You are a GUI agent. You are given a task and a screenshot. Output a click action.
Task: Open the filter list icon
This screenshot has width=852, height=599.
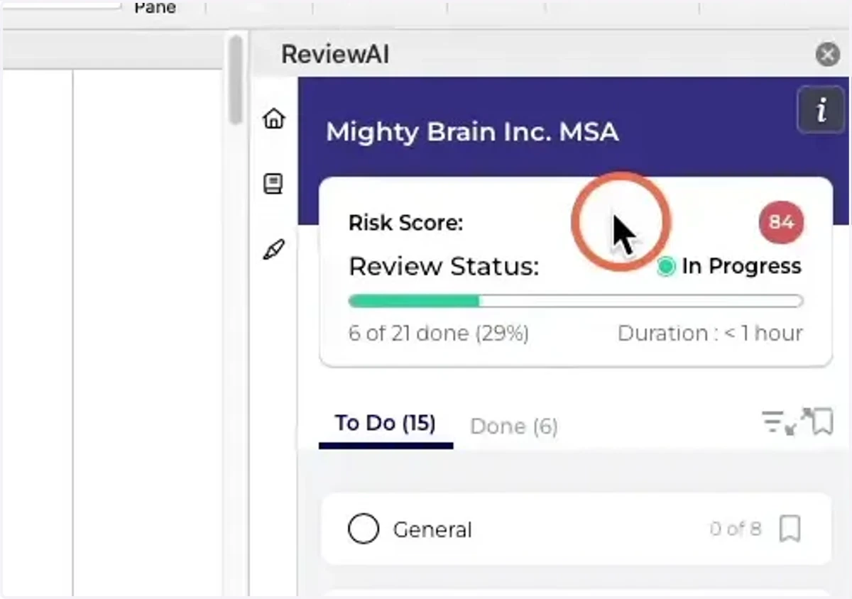772,421
